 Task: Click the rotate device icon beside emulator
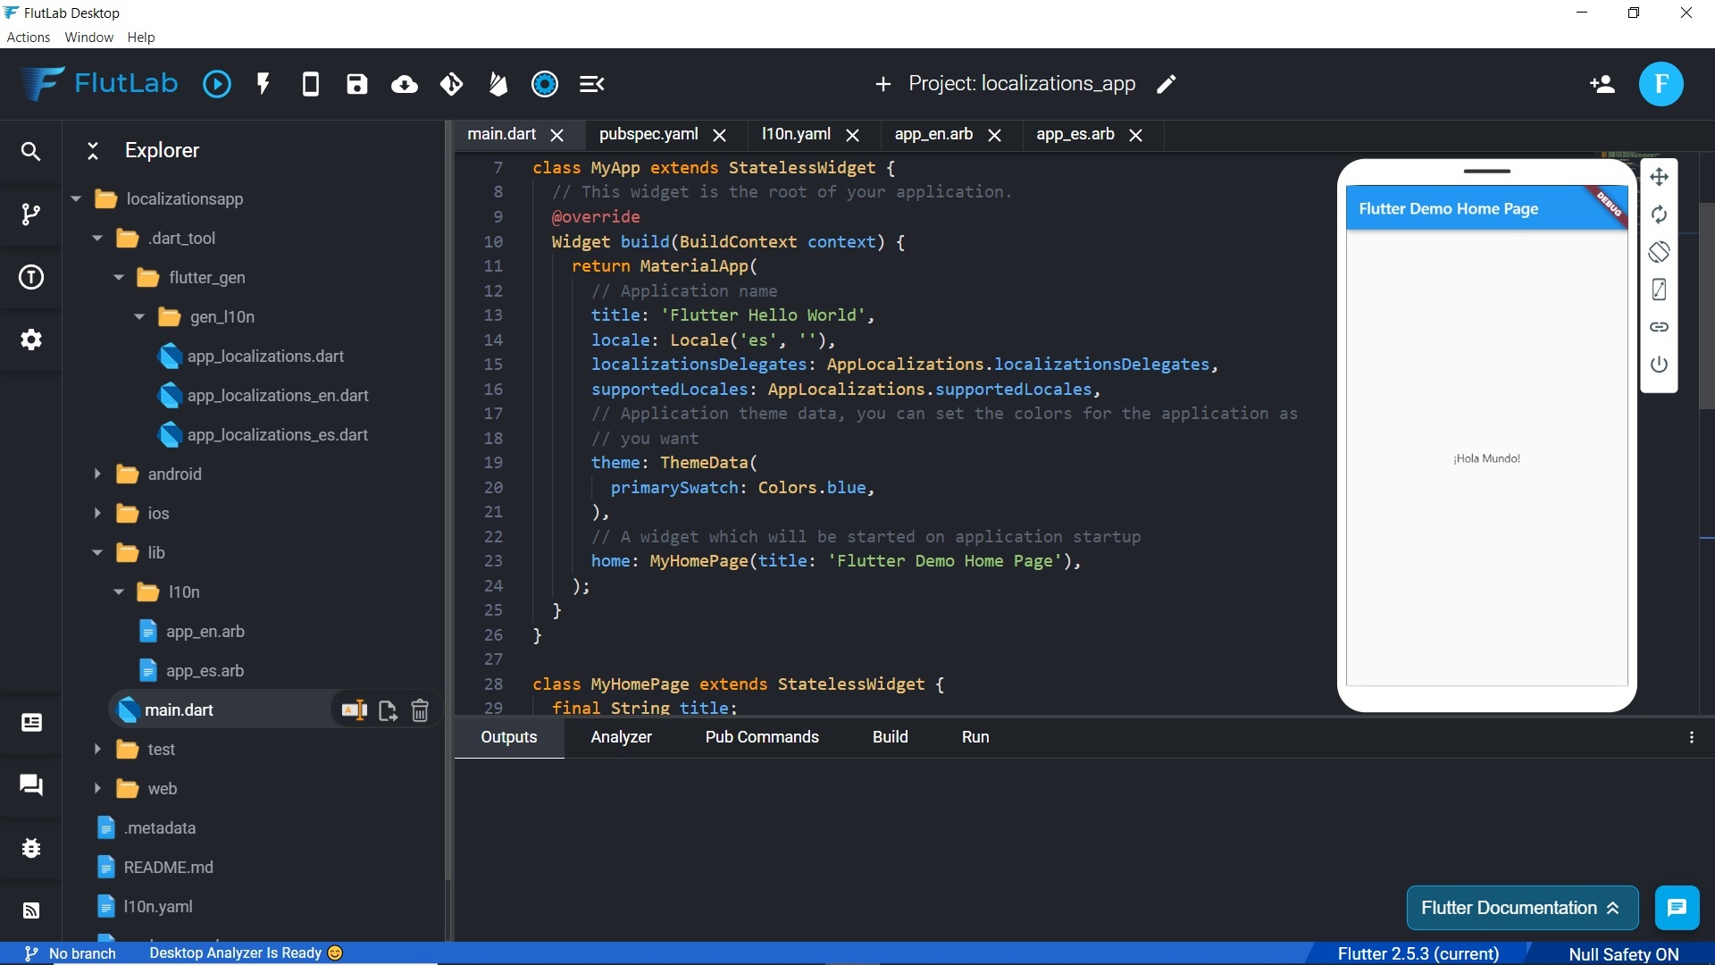[x=1659, y=252]
